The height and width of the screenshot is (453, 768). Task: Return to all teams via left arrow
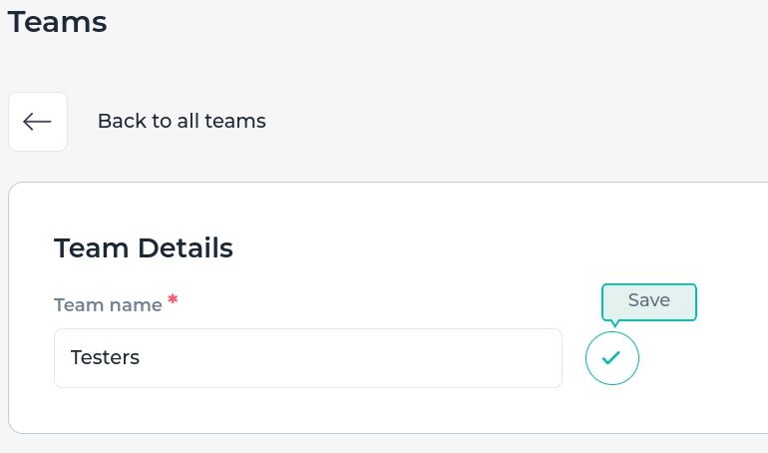pos(38,122)
